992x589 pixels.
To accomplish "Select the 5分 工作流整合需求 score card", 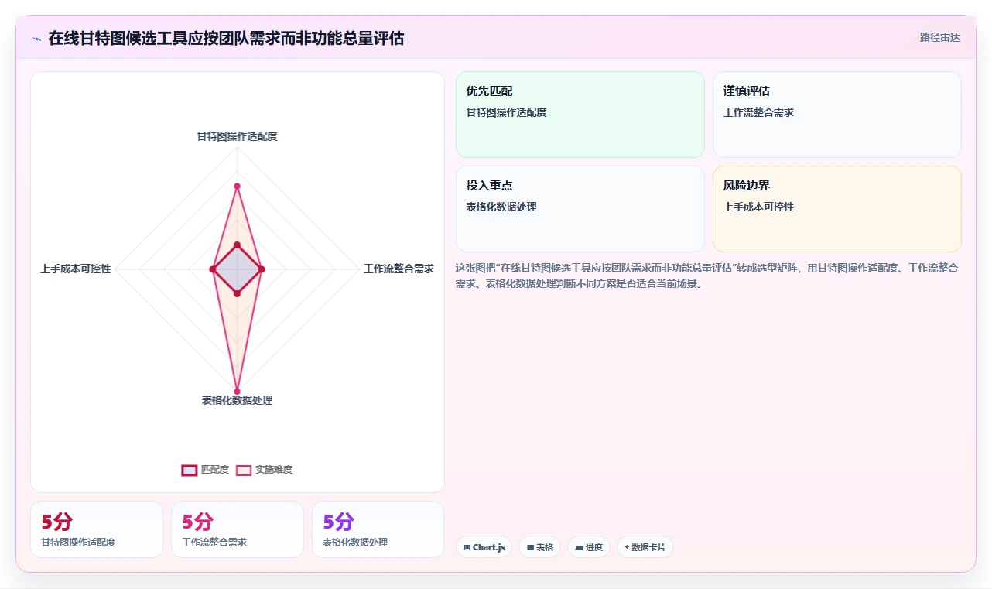I will click(x=238, y=529).
